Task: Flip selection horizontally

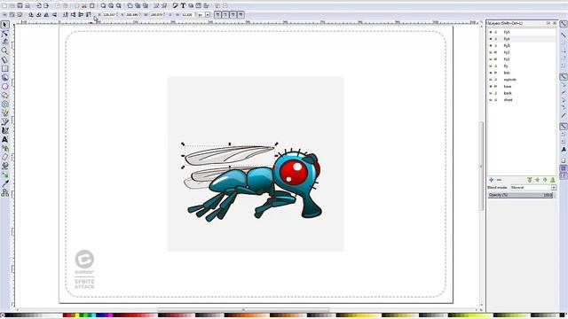Action: 46,15
